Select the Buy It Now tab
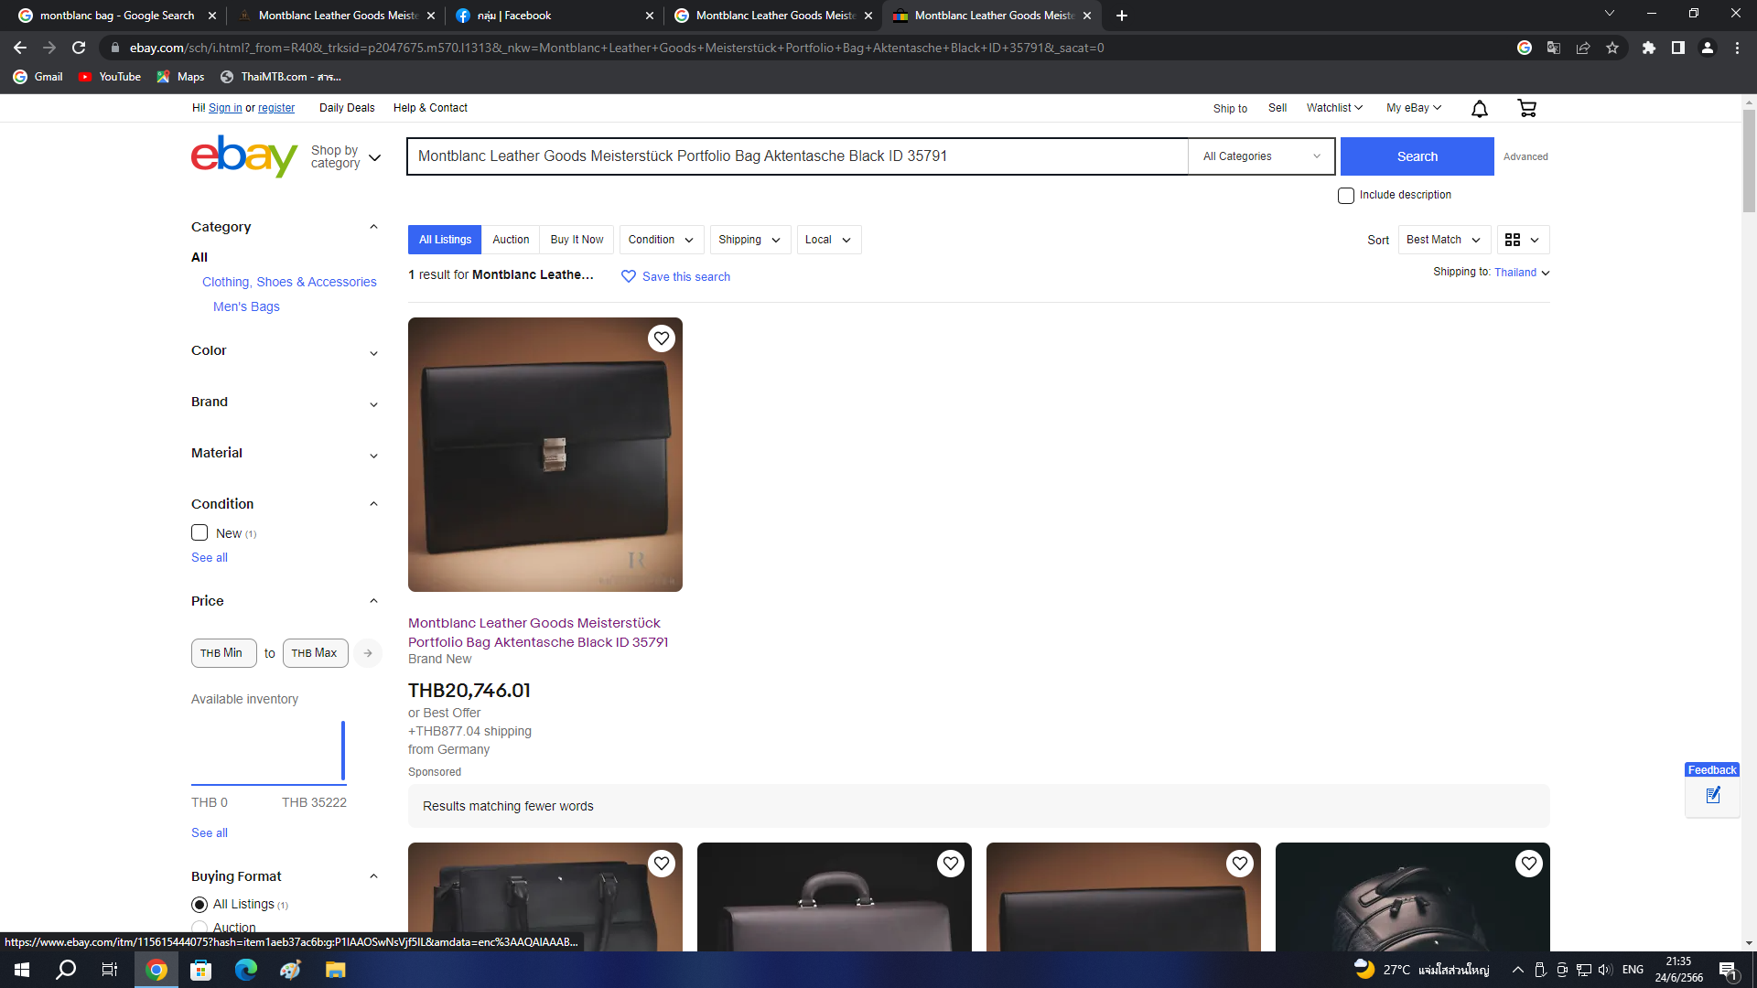 pyautogui.click(x=577, y=240)
